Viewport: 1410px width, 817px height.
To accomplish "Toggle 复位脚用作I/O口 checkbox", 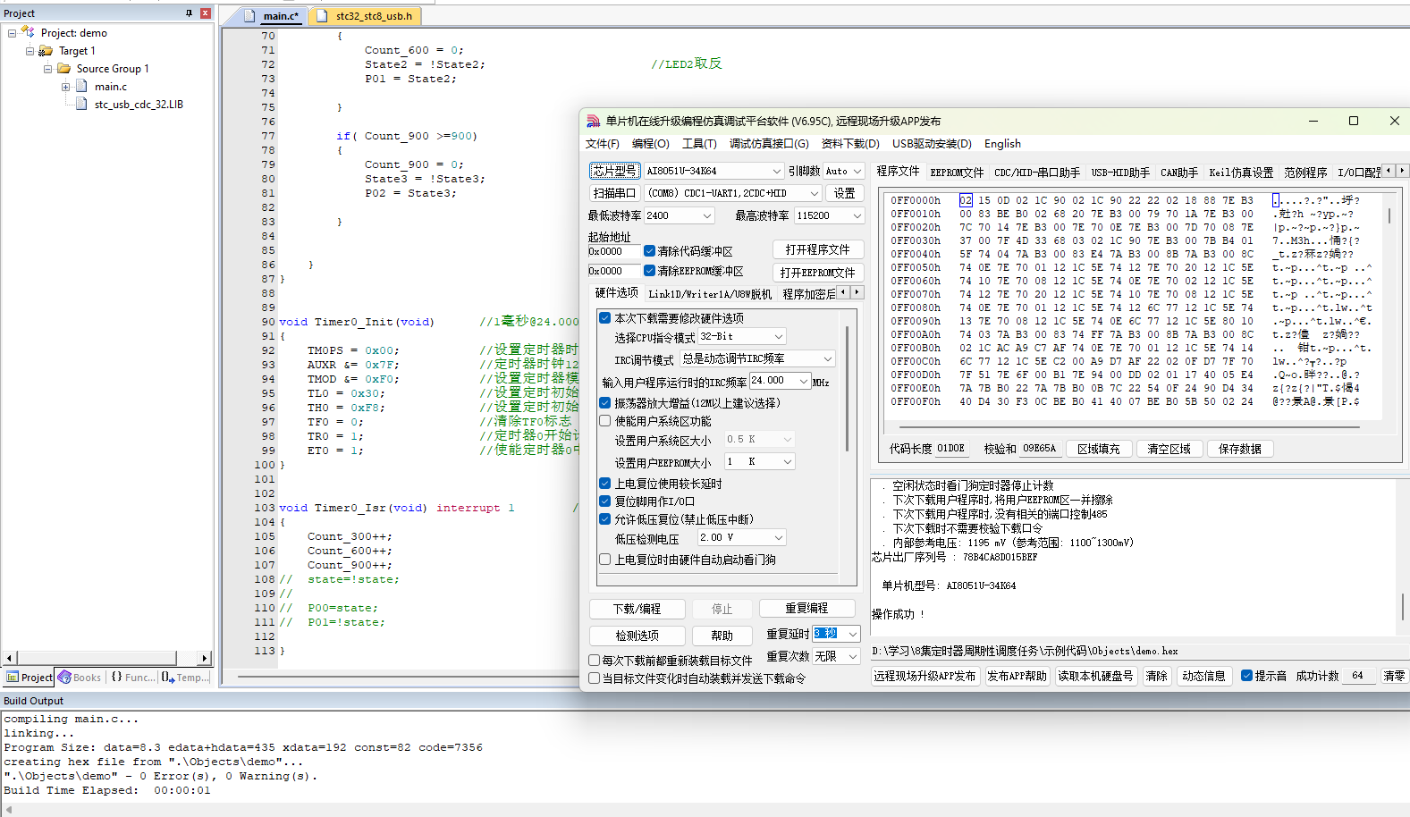I will 605,501.
